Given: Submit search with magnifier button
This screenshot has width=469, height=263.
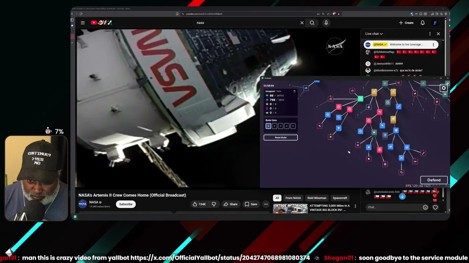Looking at the screenshot, I should click(312, 23).
